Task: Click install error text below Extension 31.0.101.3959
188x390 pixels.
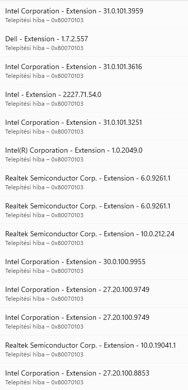Action: tap(44, 20)
